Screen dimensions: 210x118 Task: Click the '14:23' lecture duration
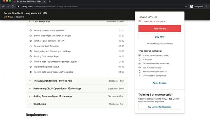tap(121, 56)
